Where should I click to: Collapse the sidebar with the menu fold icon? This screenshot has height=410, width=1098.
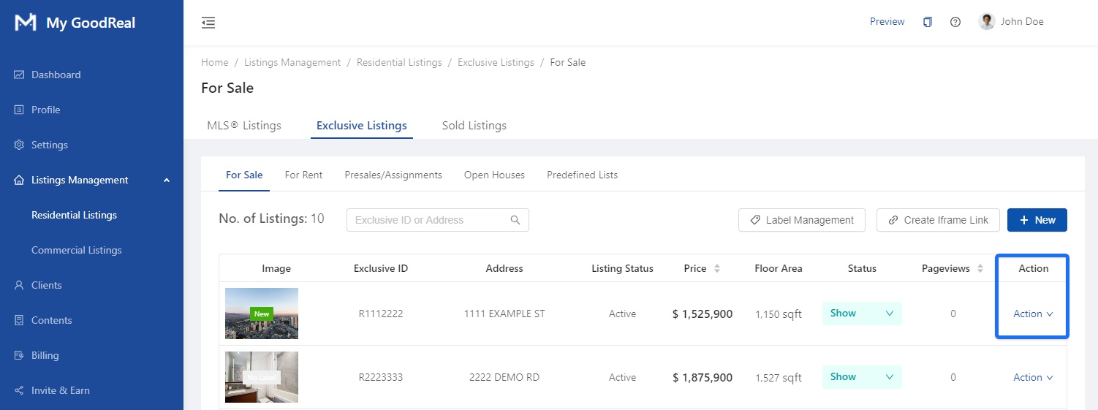[x=208, y=23]
